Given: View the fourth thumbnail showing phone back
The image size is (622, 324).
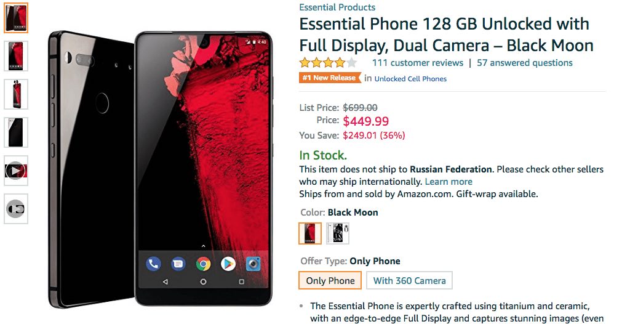Looking at the screenshot, I should pyautogui.click(x=16, y=132).
